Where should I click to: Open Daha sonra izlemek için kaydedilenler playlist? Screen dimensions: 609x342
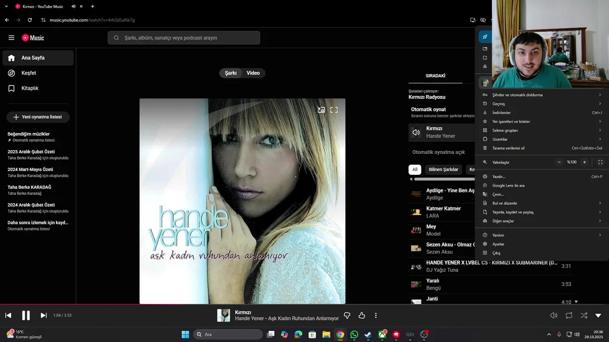coord(38,225)
